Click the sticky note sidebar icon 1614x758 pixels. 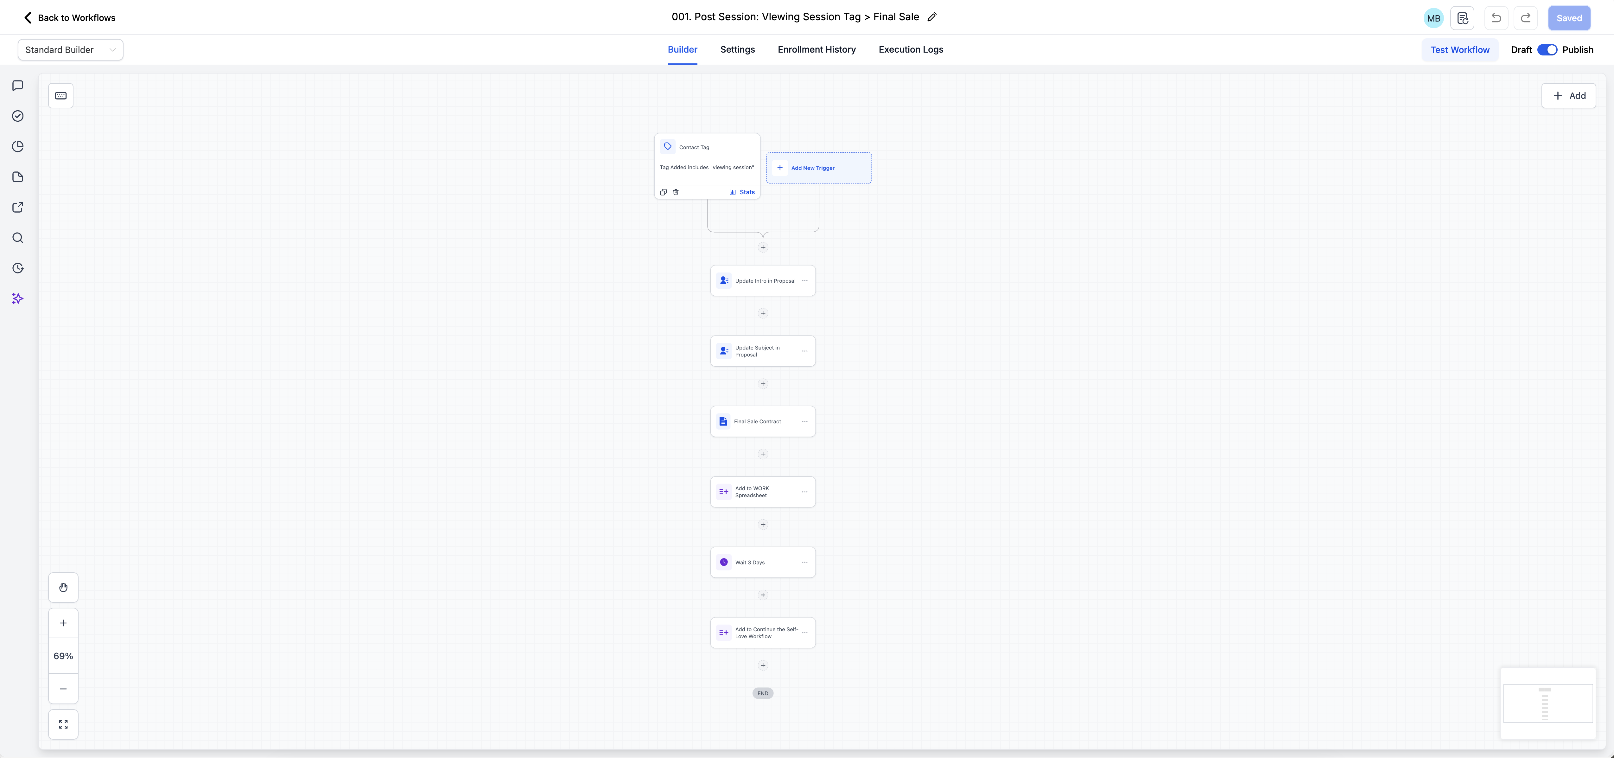click(x=17, y=177)
